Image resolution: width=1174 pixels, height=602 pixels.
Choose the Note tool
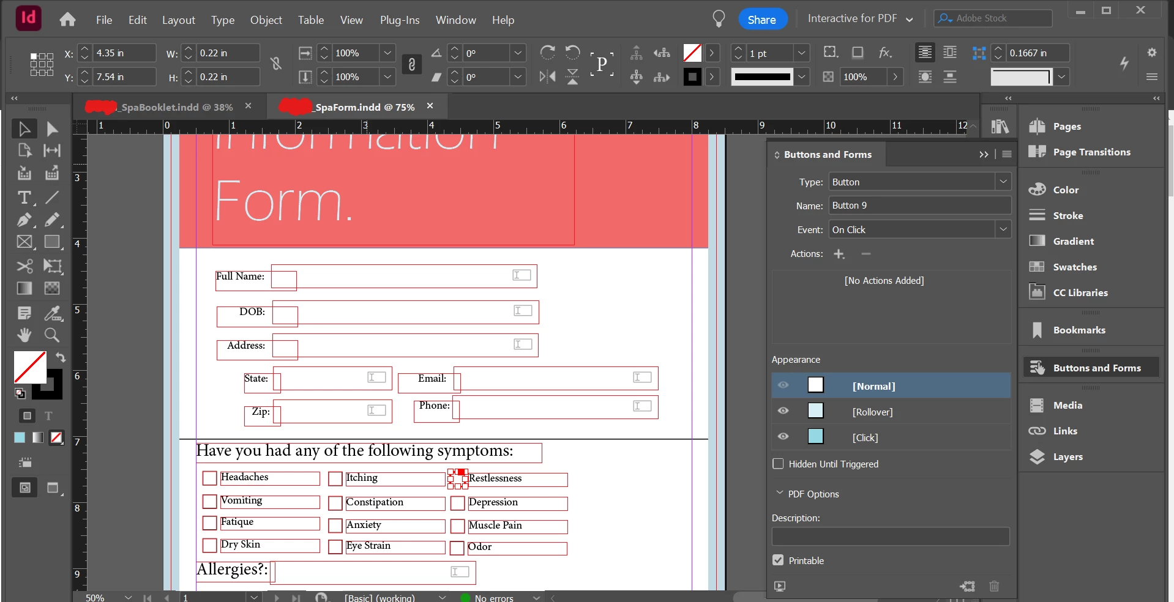(24, 314)
